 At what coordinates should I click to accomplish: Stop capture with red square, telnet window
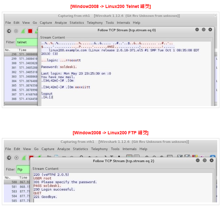coord(30,31)
